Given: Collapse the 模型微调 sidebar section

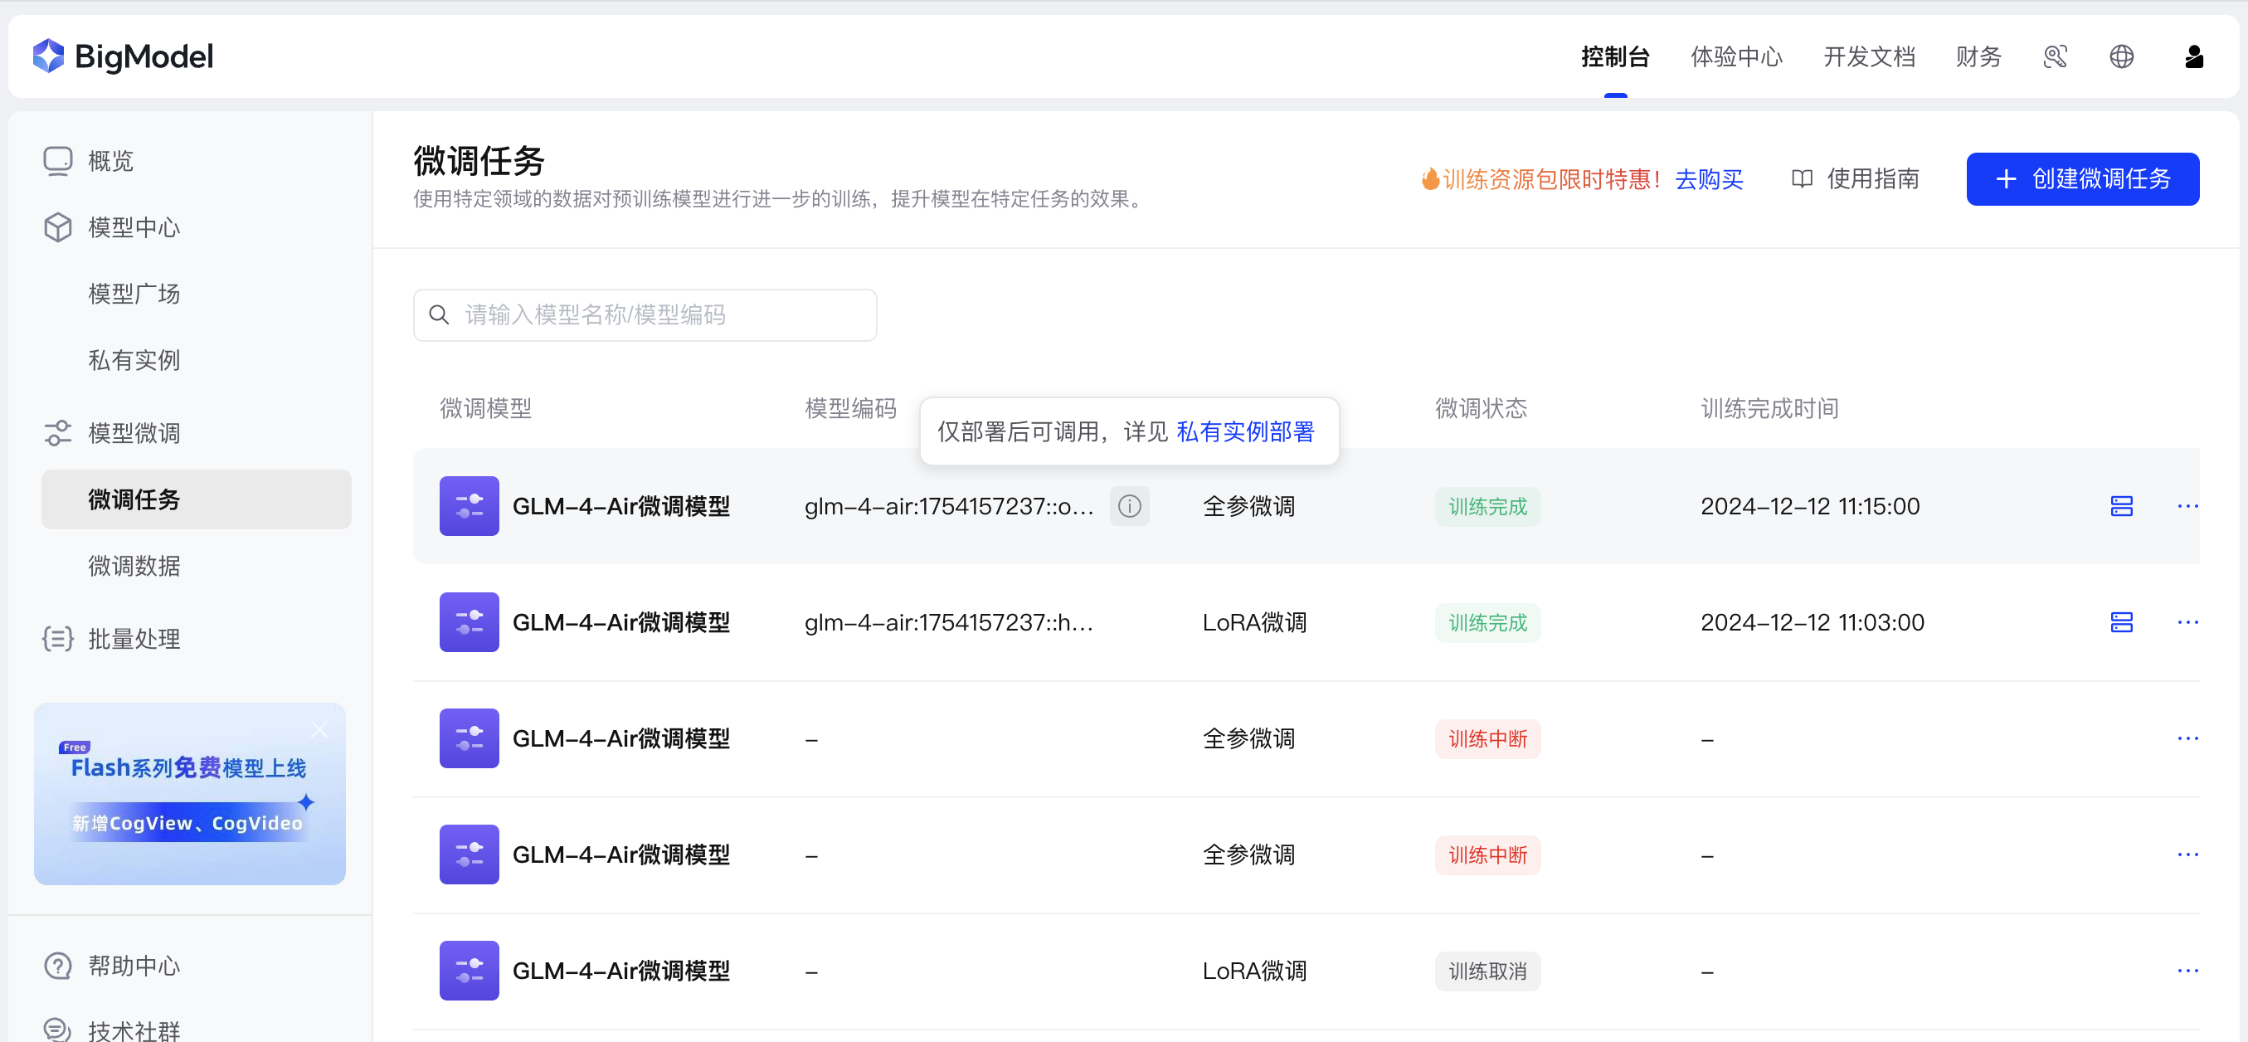Looking at the screenshot, I should point(134,433).
